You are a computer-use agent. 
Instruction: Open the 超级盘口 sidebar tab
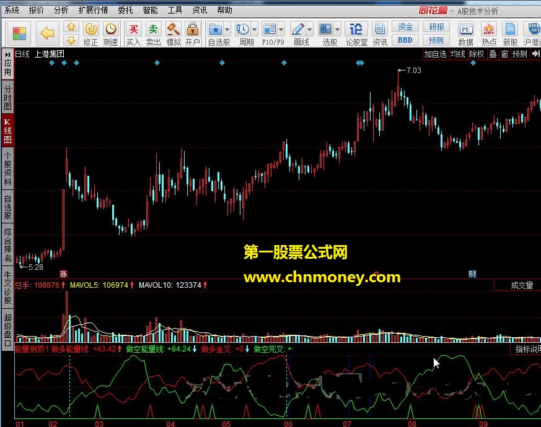coord(7,330)
